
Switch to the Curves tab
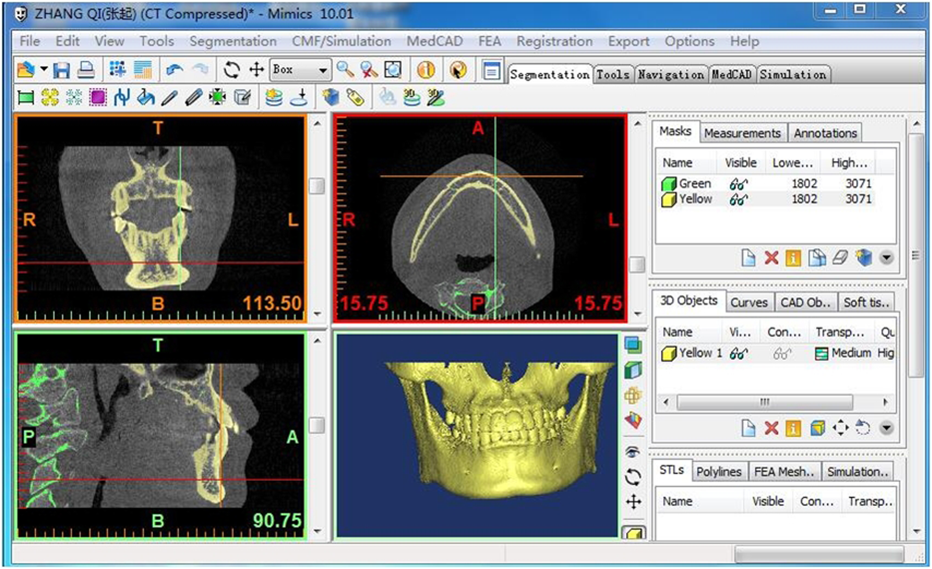coord(749,302)
